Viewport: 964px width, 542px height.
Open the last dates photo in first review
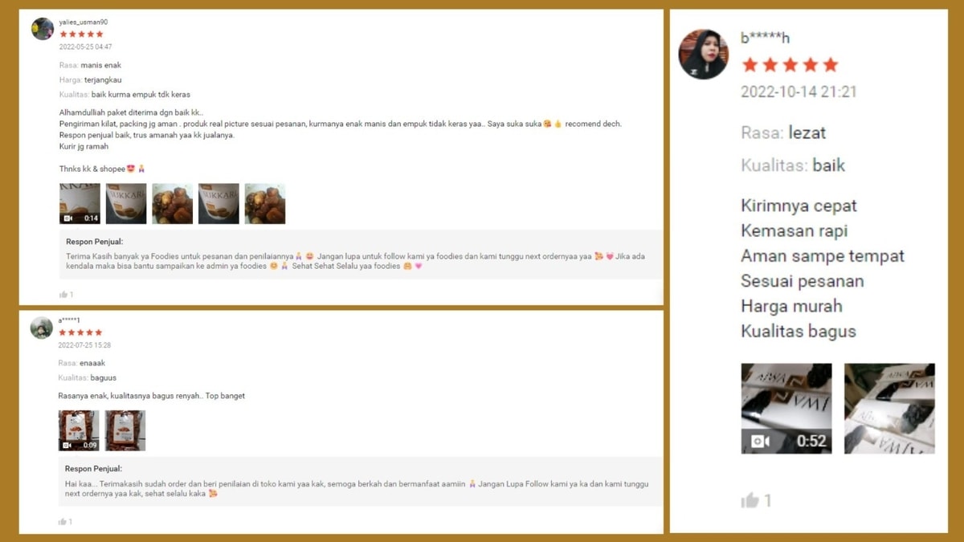pyautogui.click(x=265, y=204)
